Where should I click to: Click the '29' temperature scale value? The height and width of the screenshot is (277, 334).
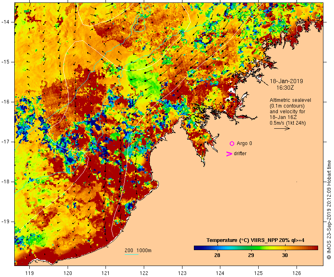(251, 255)
